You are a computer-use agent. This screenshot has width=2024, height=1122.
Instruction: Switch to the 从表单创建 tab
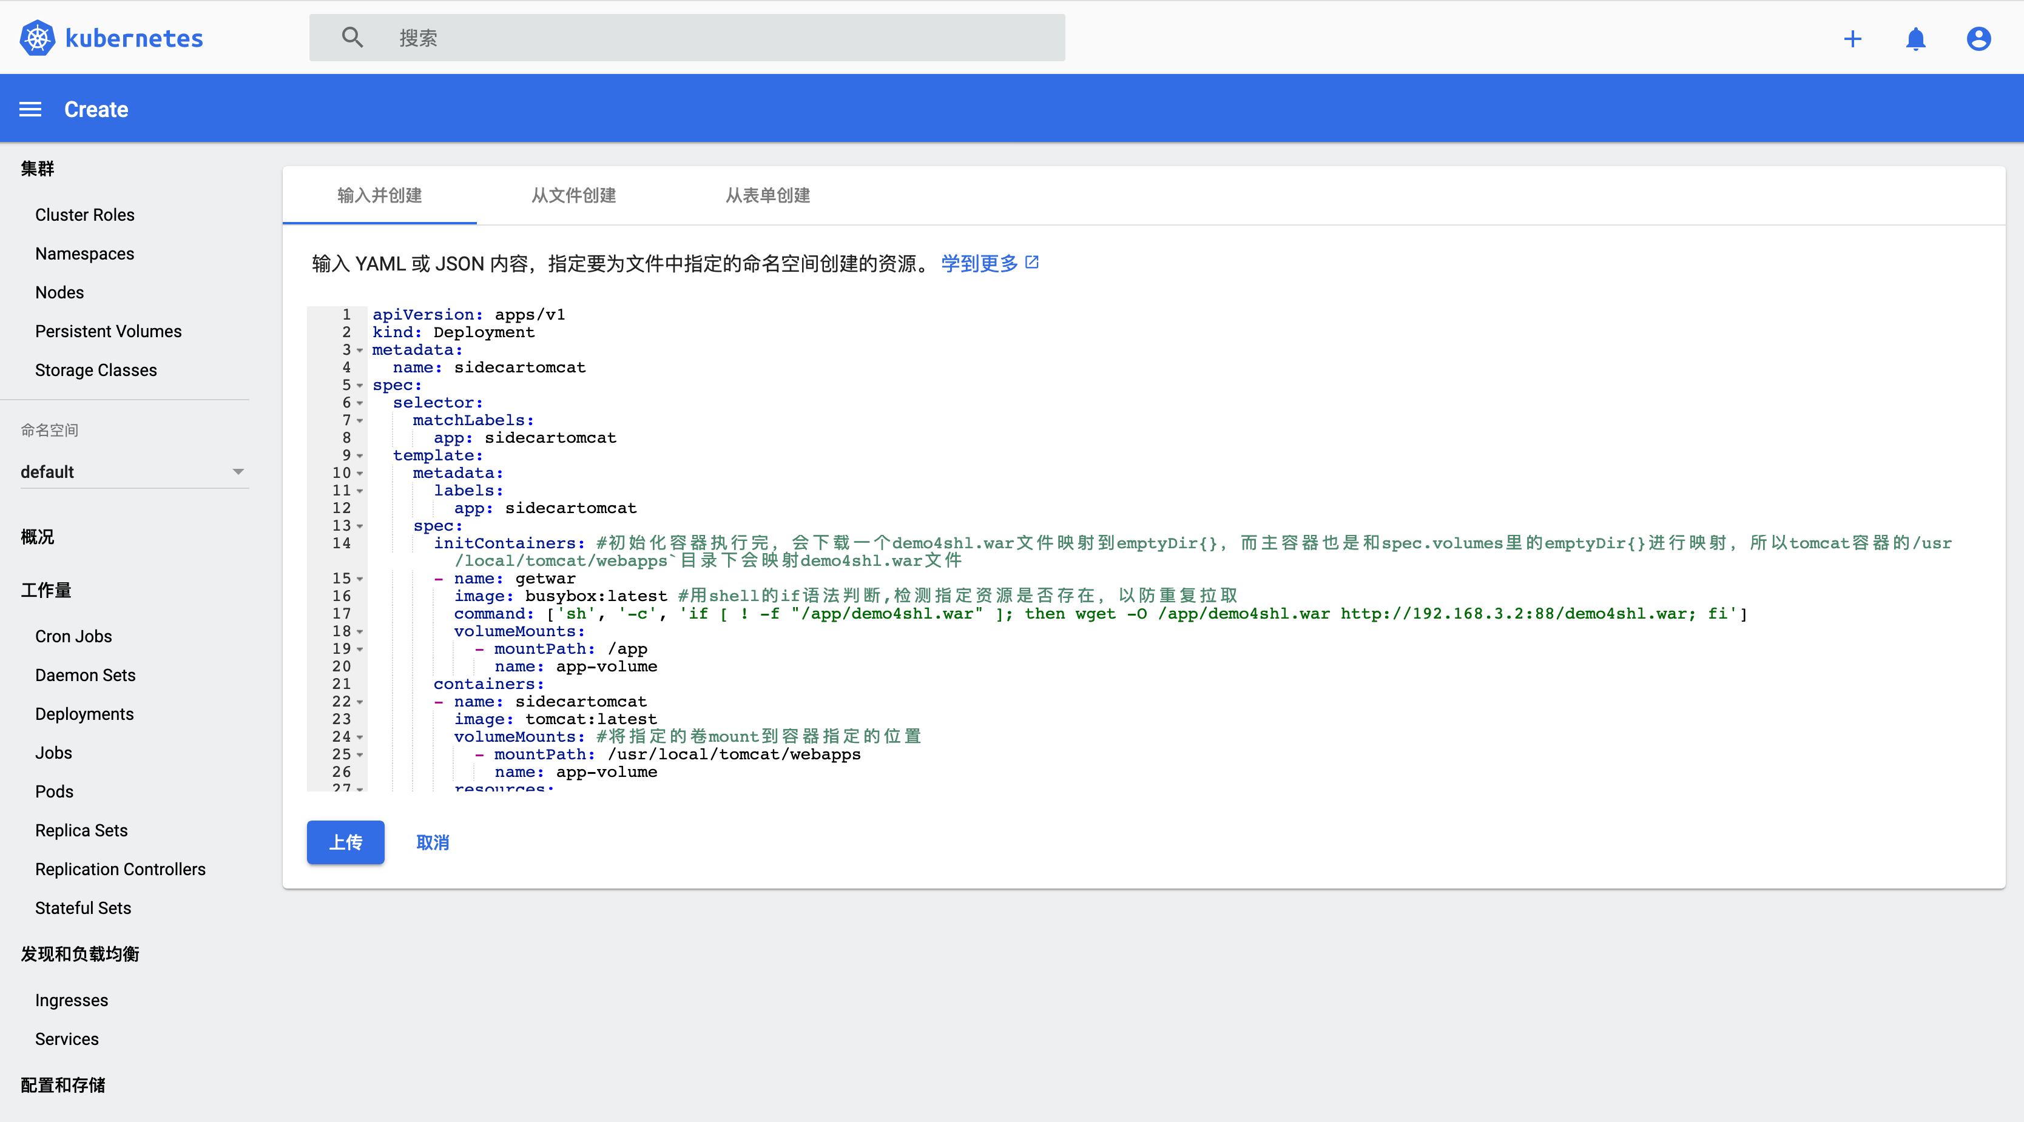pyautogui.click(x=767, y=197)
